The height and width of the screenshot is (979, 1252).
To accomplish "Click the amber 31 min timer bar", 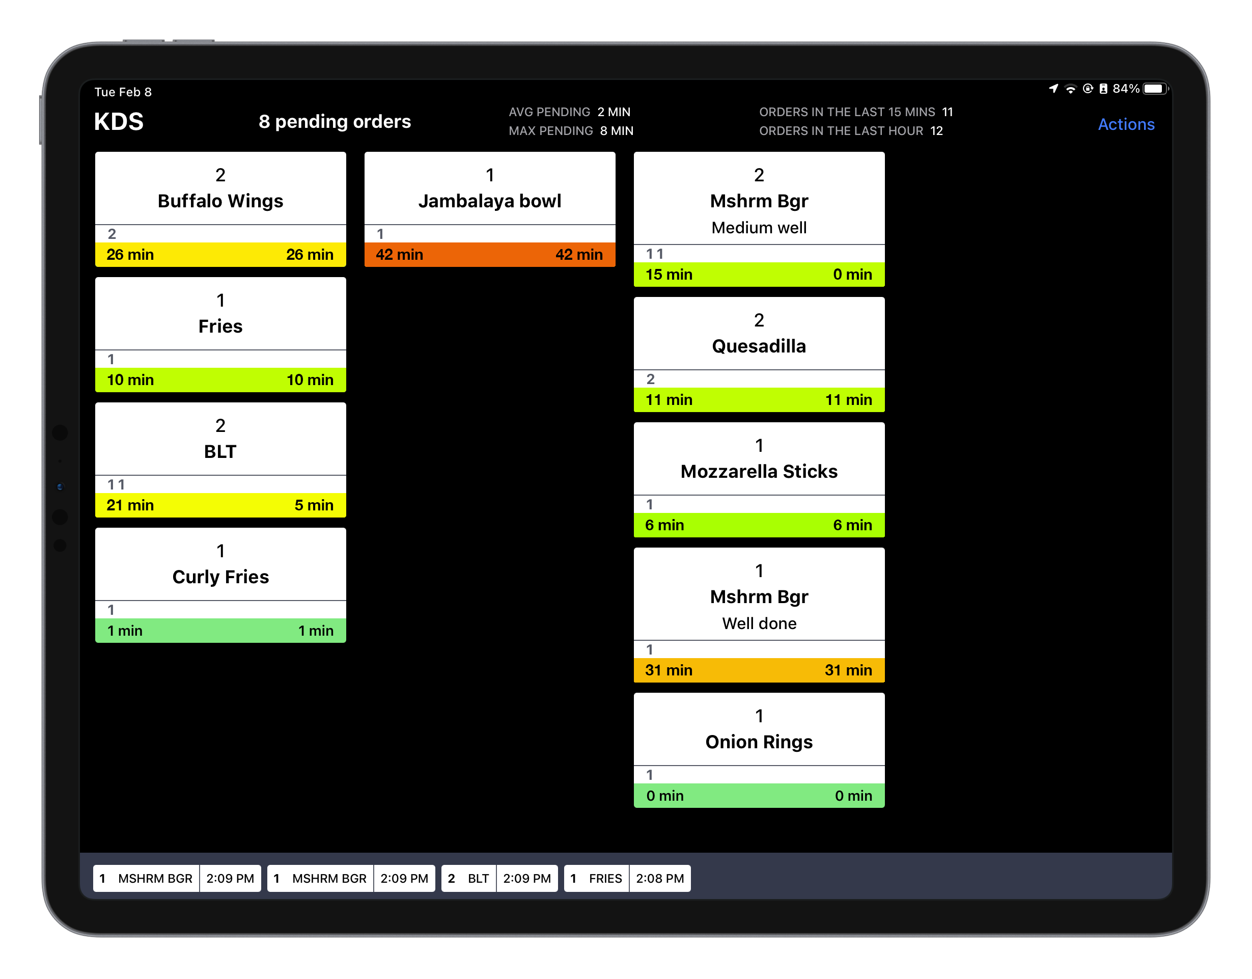I will tap(759, 670).
